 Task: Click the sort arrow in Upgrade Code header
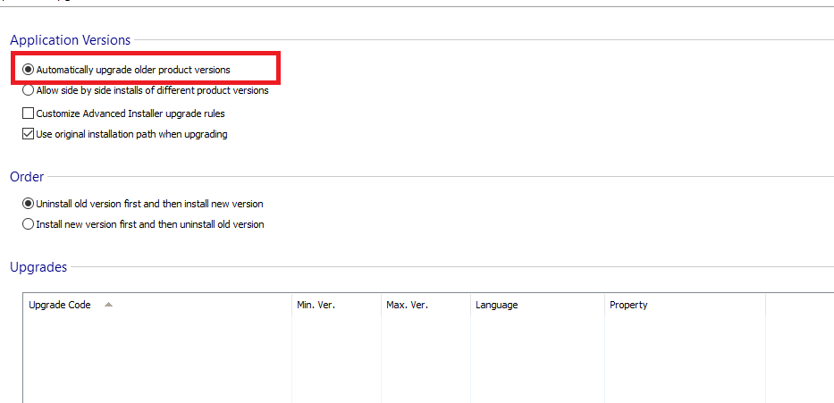pos(108,305)
